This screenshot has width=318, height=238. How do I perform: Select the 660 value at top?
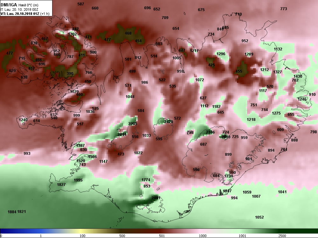click(x=95, y=8)
